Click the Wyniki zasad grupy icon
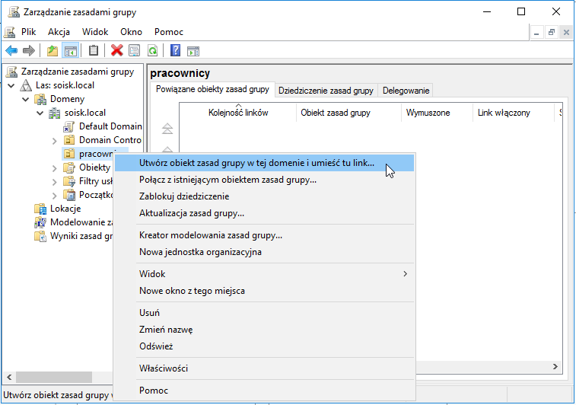Screen dimensions: 576x405 coord(40,236)
